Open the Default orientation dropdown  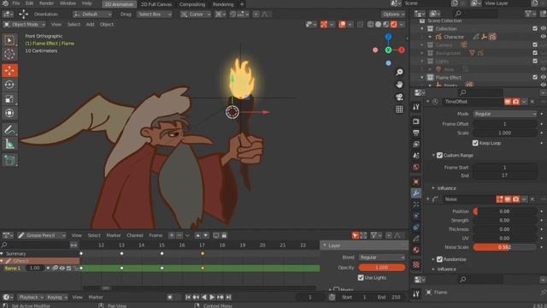click(x=92, y=15)
